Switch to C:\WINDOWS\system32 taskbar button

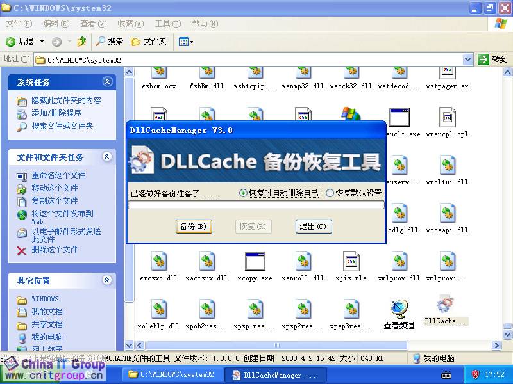tap(173, 374)
